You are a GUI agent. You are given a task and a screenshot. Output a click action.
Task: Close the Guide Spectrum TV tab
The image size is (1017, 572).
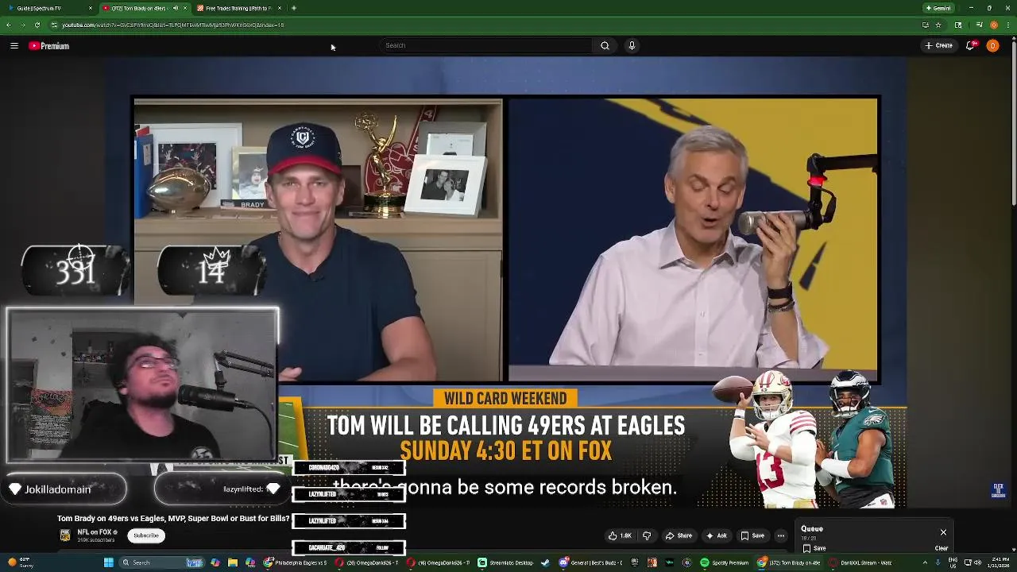click(91, 8)
